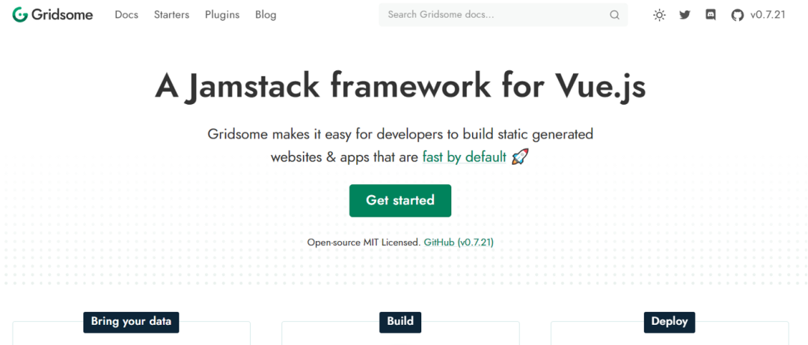
Task: Select the "Build" step label
Action: [x=400, y=322]
